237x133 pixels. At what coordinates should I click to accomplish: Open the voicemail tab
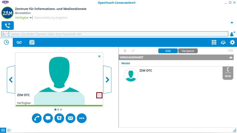click(x=19, y=43)
